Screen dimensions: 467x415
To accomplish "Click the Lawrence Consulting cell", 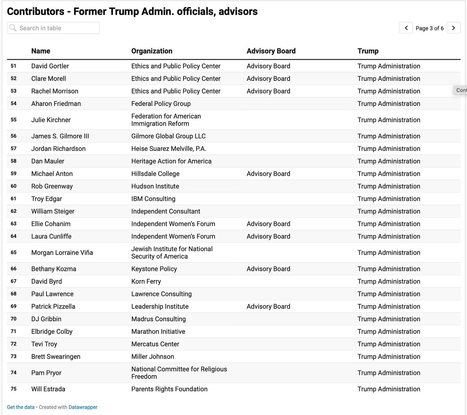I will coord(161,294).
